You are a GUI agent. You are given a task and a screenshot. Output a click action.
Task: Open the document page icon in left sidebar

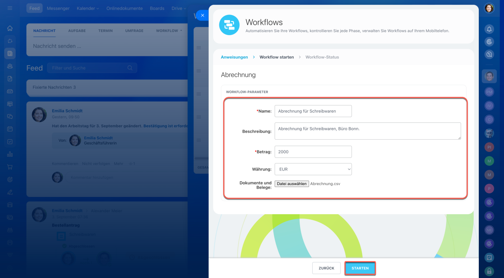click(10, 79)
